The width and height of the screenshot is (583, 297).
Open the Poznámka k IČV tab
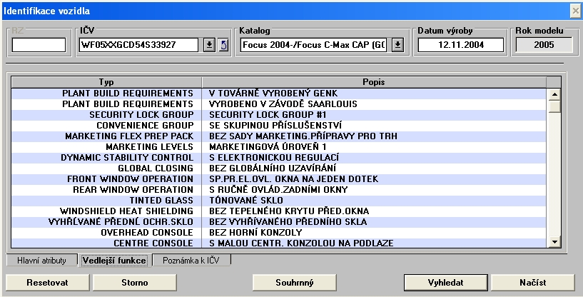click(x=191, y=261)
